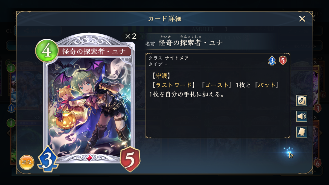
Task: Close the カード詳細 dialog with the X
Action: [302, 19]
